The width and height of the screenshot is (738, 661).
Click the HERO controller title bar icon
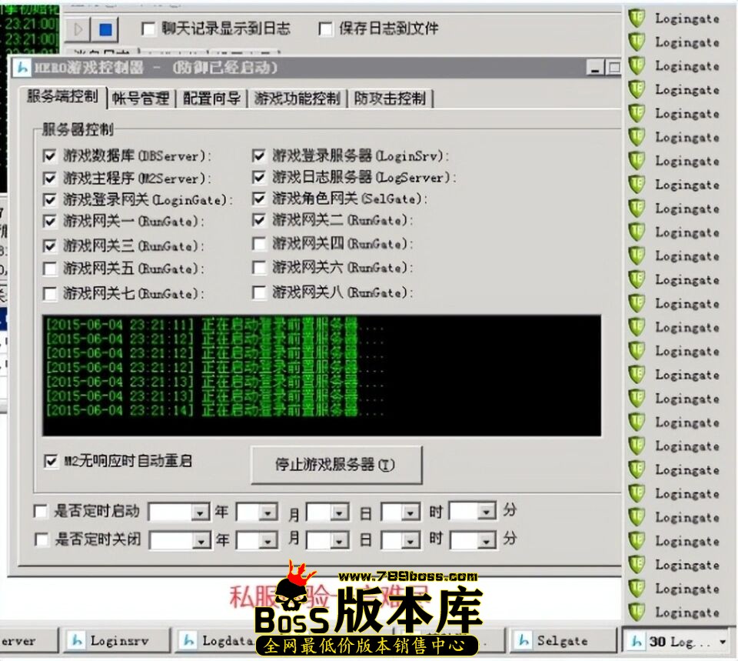22,68
